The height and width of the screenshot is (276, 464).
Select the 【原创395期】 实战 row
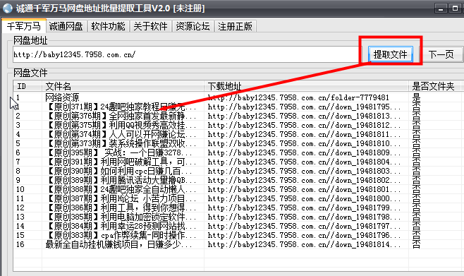(237, 152)
